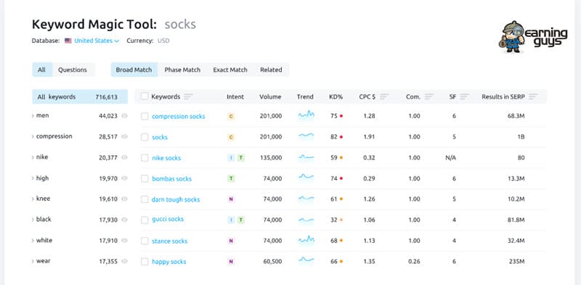This screenshot has width=581, height=285.
Task: Toggle eye icon for high group
Action: tap(124, 178)
